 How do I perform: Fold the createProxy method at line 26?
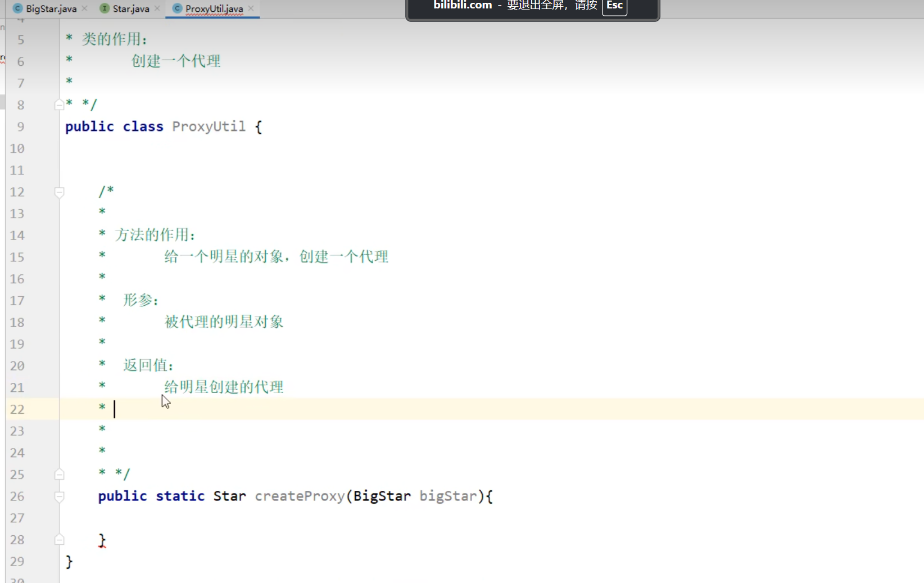point(59,496)
